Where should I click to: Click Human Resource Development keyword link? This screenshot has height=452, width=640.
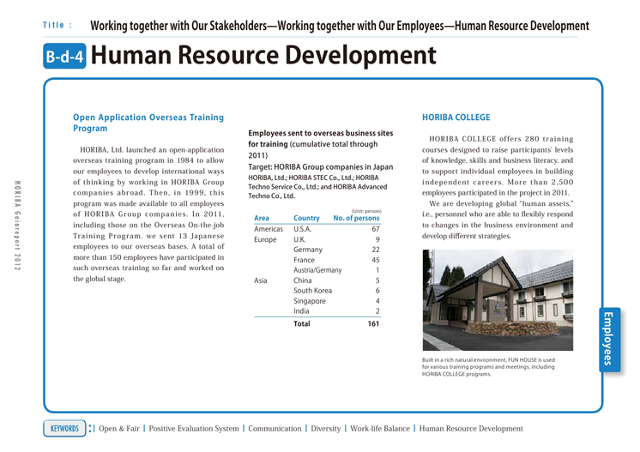tap(471, 428)
